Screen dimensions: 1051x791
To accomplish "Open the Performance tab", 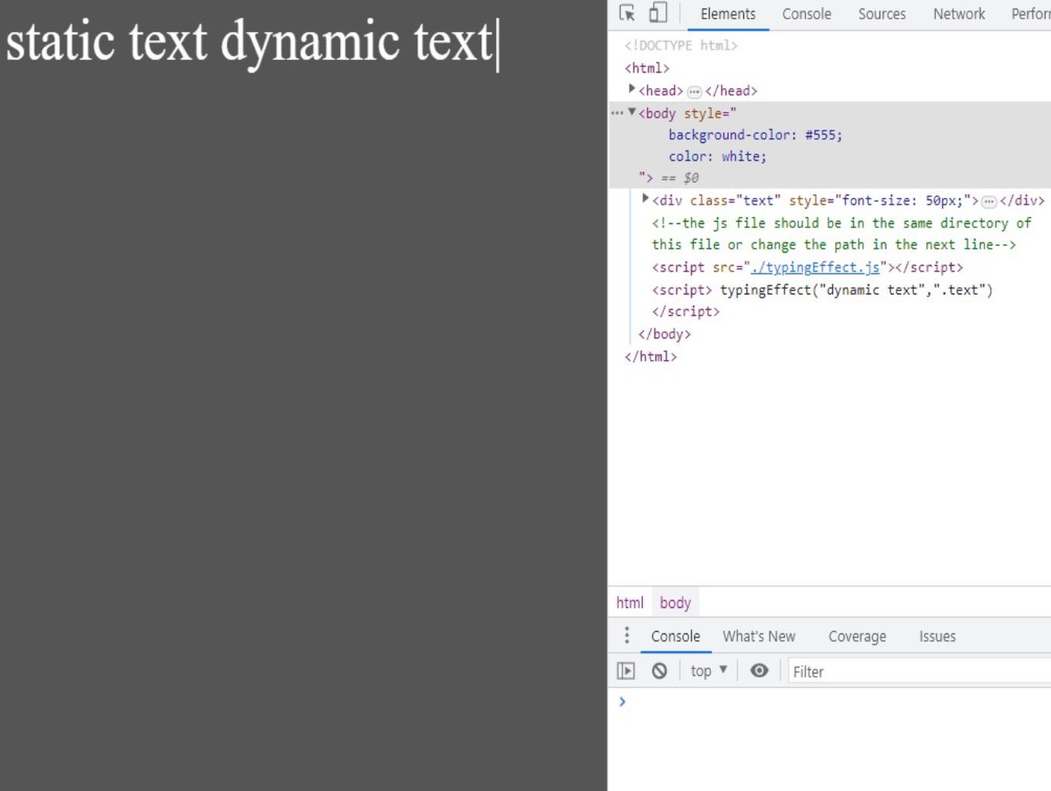I will (x=1030, y=14).
